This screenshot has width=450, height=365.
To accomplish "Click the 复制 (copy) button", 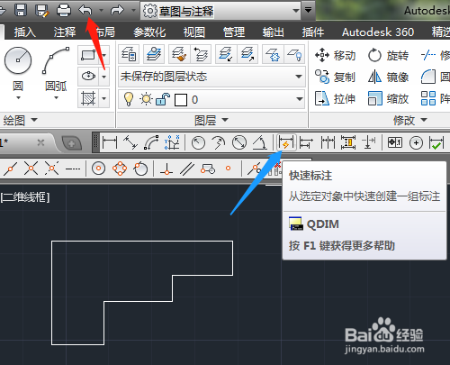I will click(x=335, y=77).
